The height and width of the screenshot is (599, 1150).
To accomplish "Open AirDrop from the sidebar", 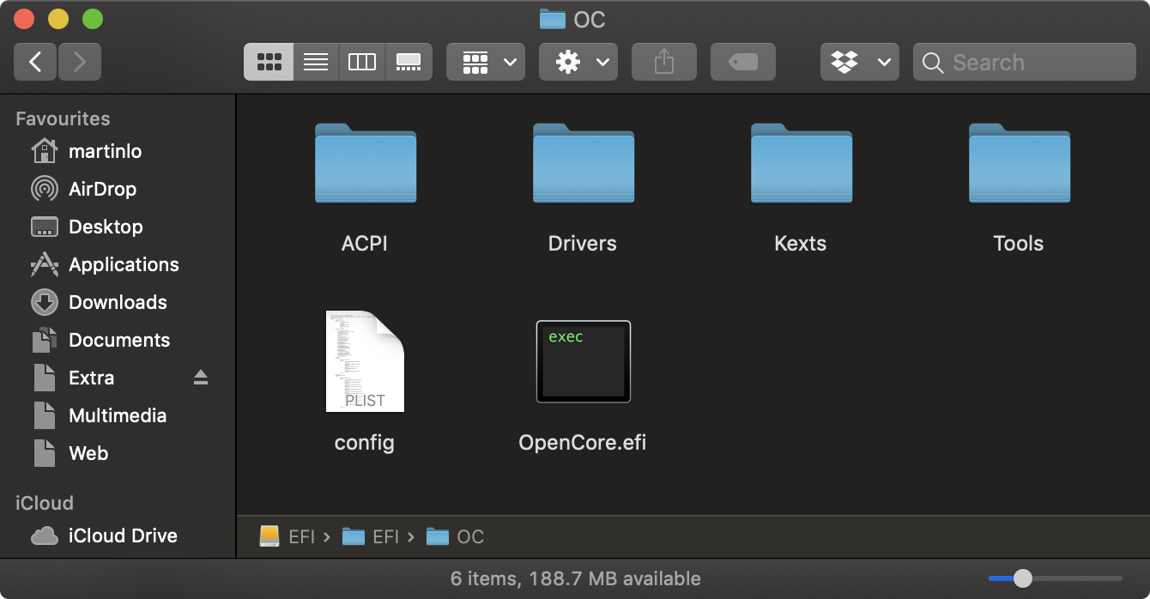I will pyautogui.click(x=102, y=189).
